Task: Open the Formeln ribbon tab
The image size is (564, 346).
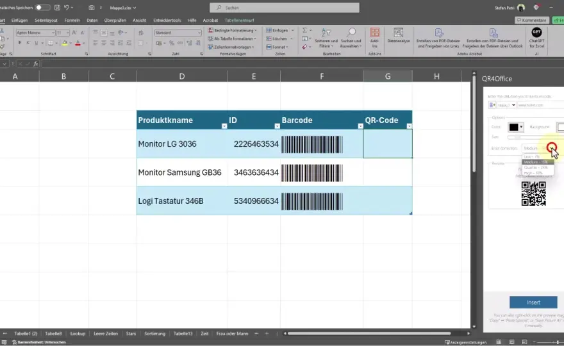Action: 72,21
